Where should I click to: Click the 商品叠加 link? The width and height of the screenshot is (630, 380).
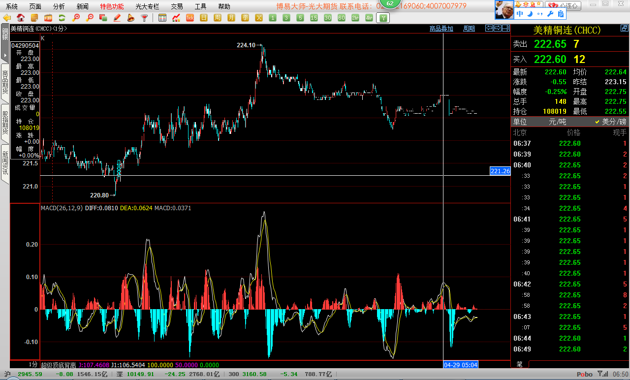coord(441,29)
